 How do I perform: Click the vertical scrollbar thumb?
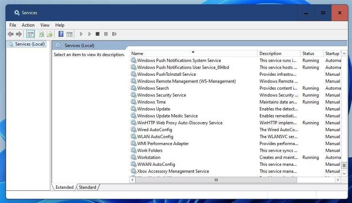click(x=344, y=165)
